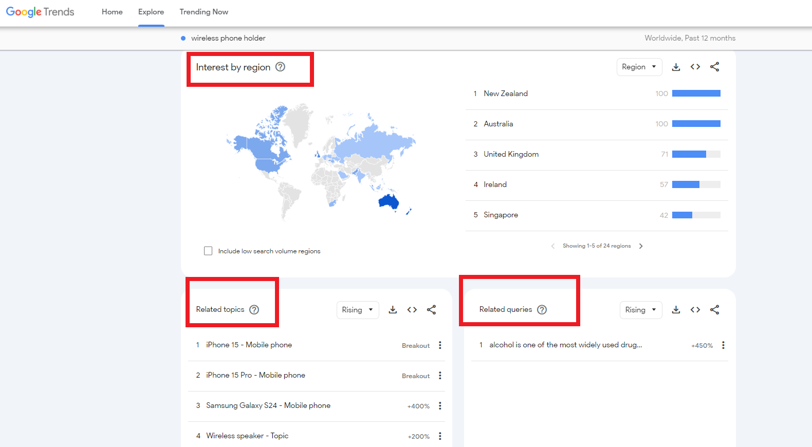Expand Related queries Rising dropdown

click(641, 310)
